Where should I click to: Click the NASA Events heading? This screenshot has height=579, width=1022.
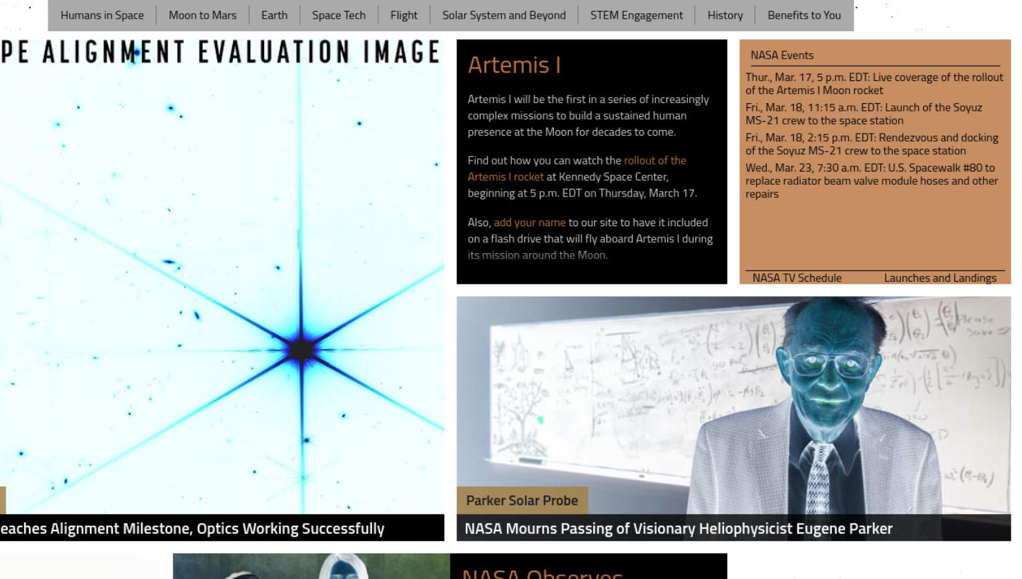[x=782, y=55]
